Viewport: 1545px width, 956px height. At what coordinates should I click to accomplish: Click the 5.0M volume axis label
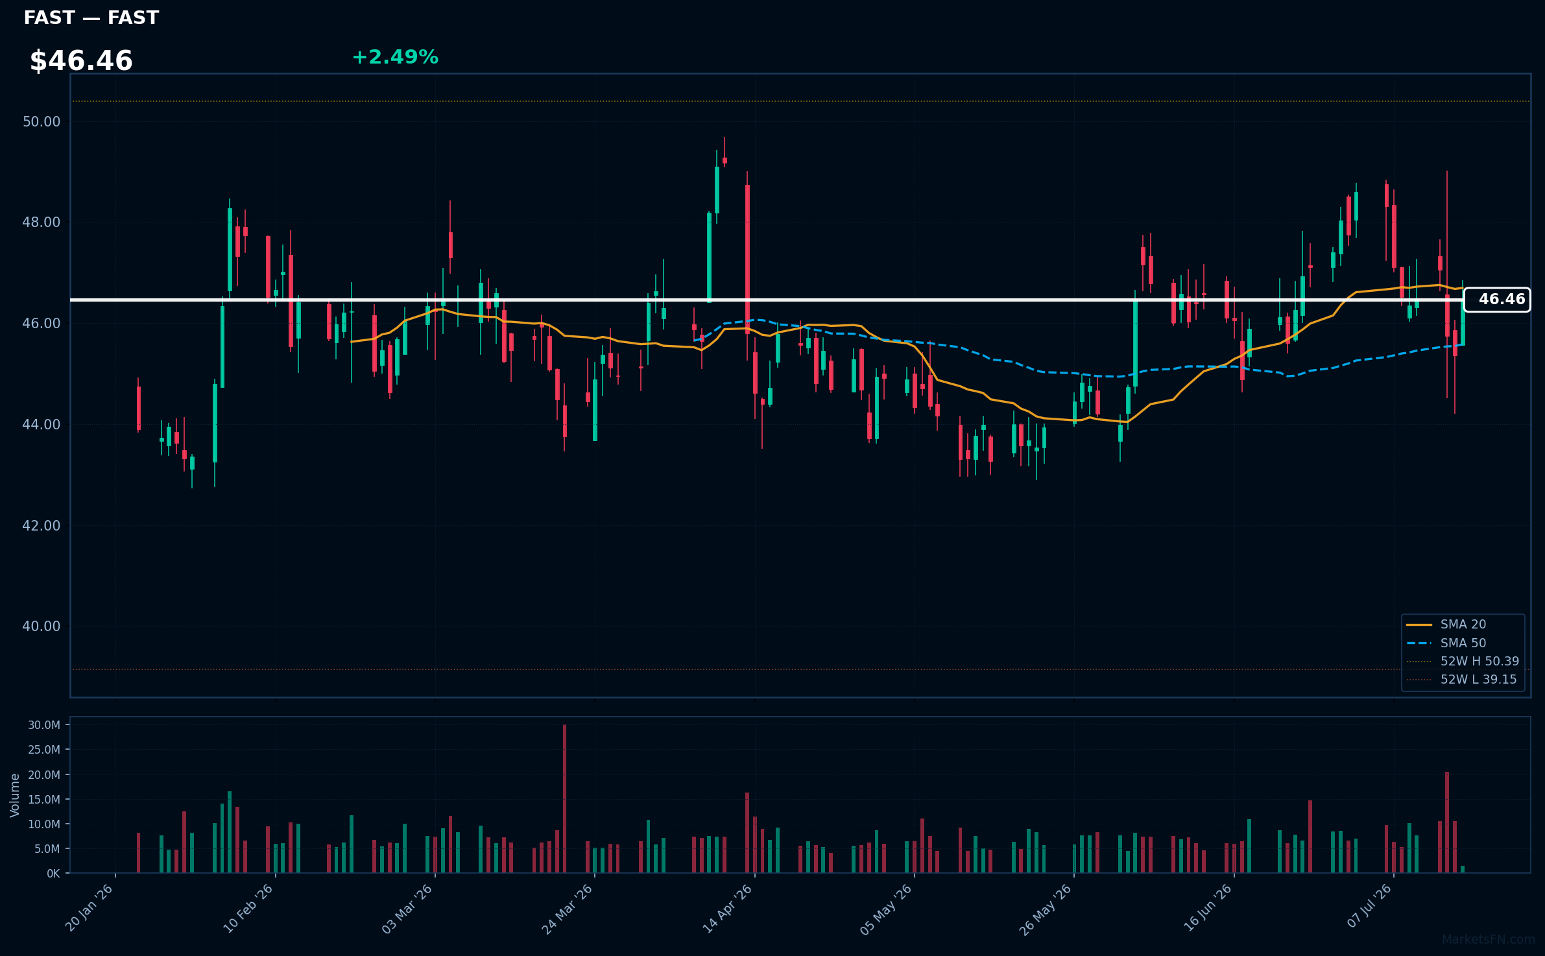click(x=47, y=849)
